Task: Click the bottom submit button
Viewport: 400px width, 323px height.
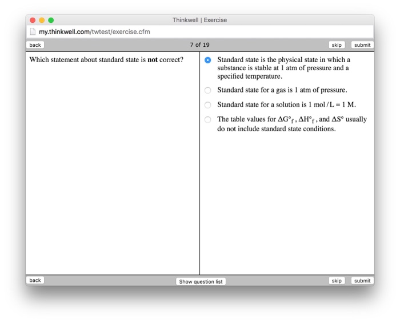Action: (x=362, y=280)
